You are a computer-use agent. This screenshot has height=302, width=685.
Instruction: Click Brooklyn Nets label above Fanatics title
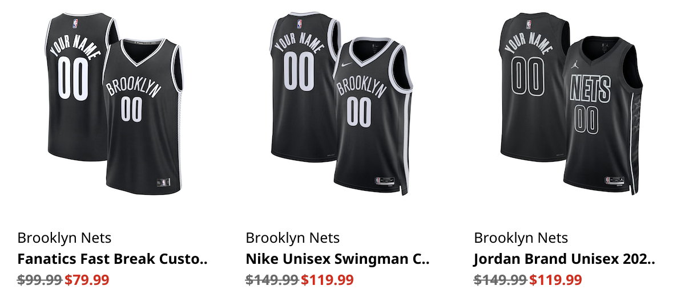click(x=65, y=238)
